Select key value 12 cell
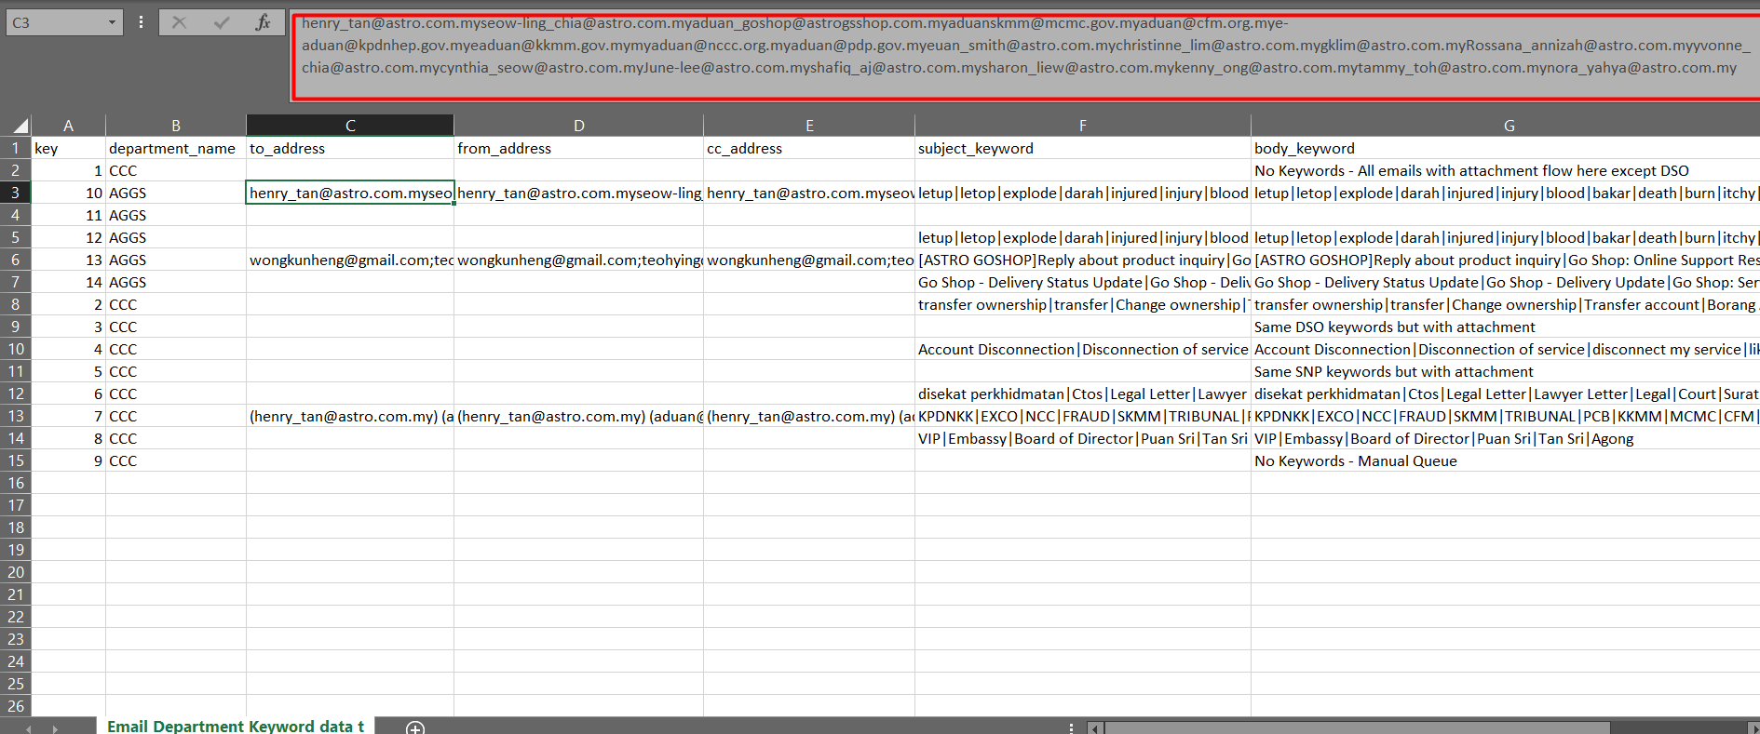The width and height of the screenshot is (1760, 734). pyautogui.click(x=68, y=237)
